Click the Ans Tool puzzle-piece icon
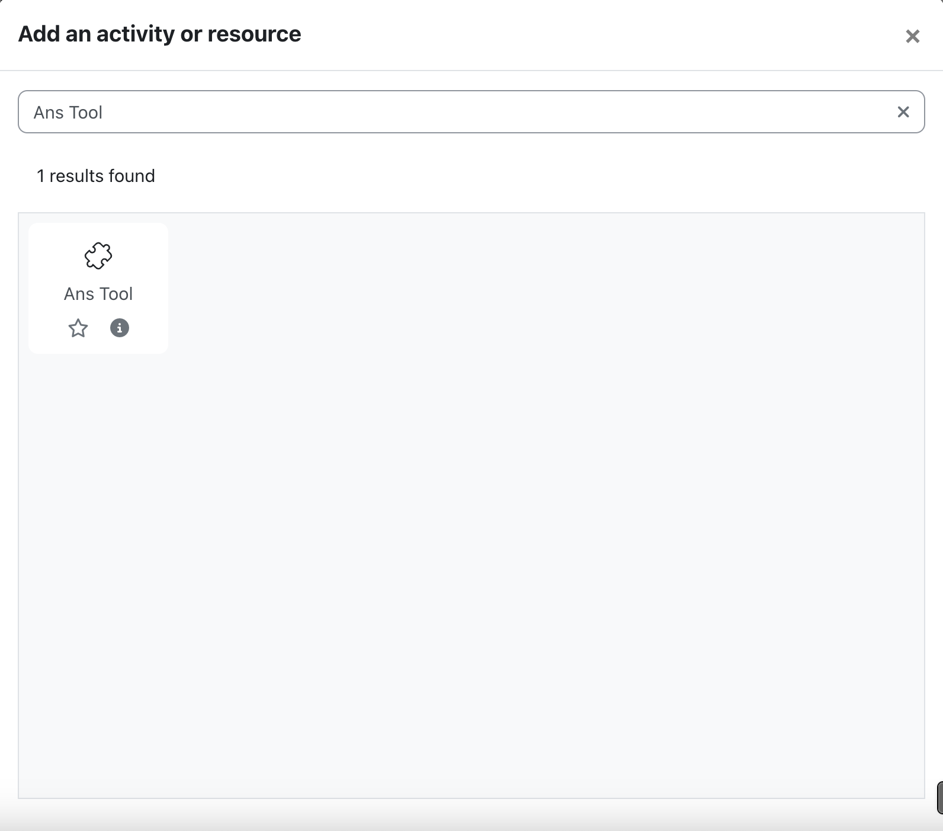Image resolution: width=943 pixels, height=831 pixels. pos(98,256)
